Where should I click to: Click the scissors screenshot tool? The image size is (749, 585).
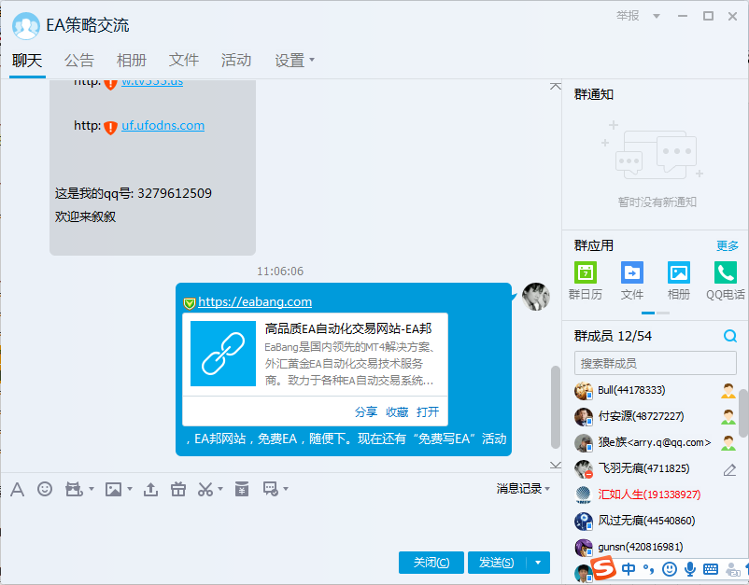205,489
